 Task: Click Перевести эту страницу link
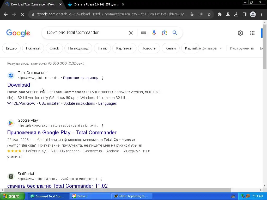(81, 78)
